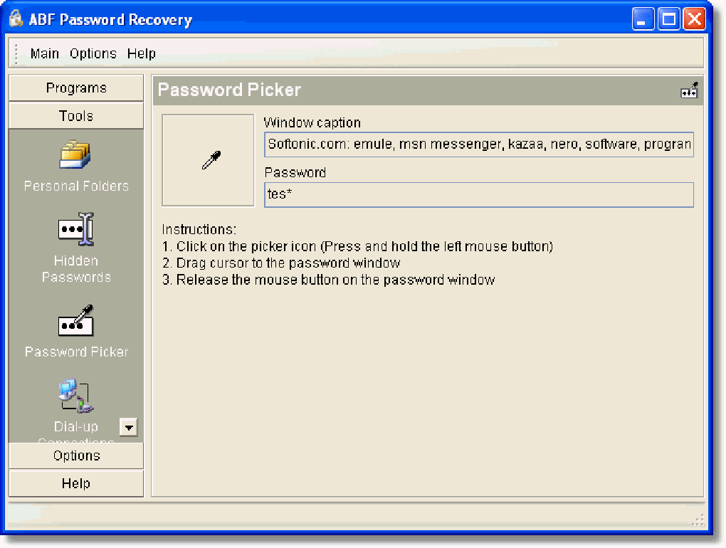Open the Help sidebar section
Image resolution: width=726 pixels, height=548 pixels.
point(75,483)
